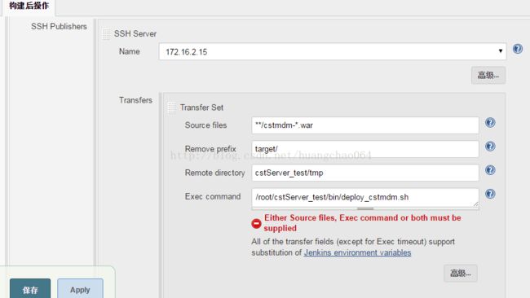This screenshot has height=298, width=530.
Task: Click the Transfer Set drag handle icon
Action: coord(171,107)
